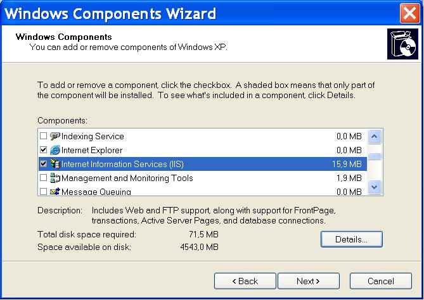The width and height of the screenshot is (424, 300).
Task: Click the components list scroll down arrow
Action: 375,187
